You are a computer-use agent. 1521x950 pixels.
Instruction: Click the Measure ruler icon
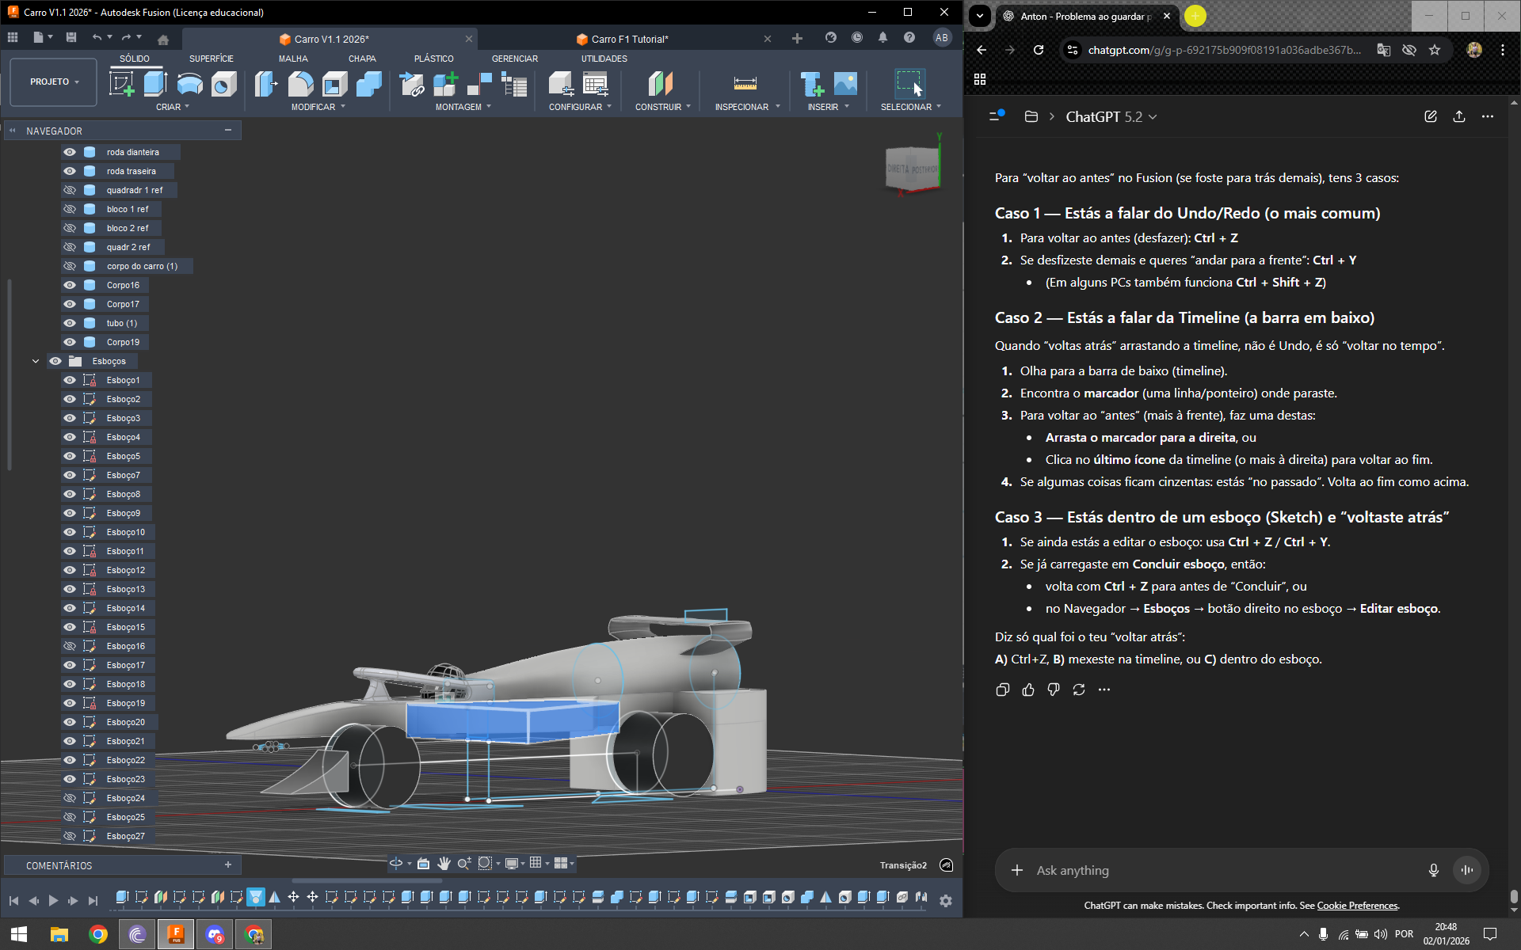point(745,83)
